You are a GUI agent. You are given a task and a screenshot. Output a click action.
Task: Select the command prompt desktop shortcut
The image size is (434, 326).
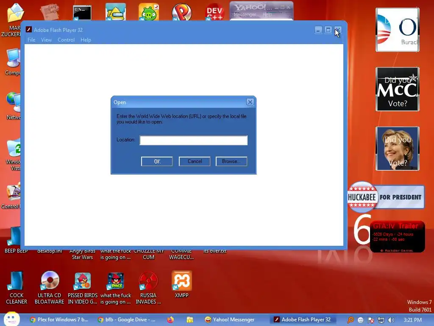82,13
